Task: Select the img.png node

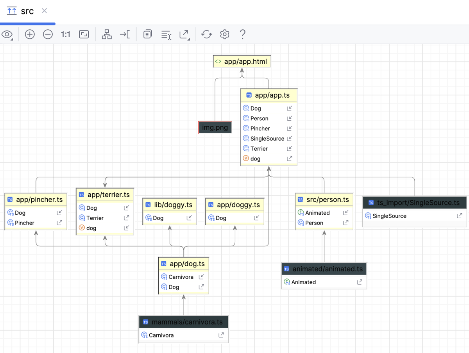Action: point(215,127)
